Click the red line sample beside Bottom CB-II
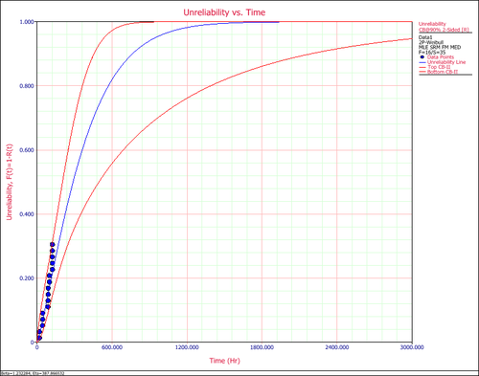 click(422, 72)
